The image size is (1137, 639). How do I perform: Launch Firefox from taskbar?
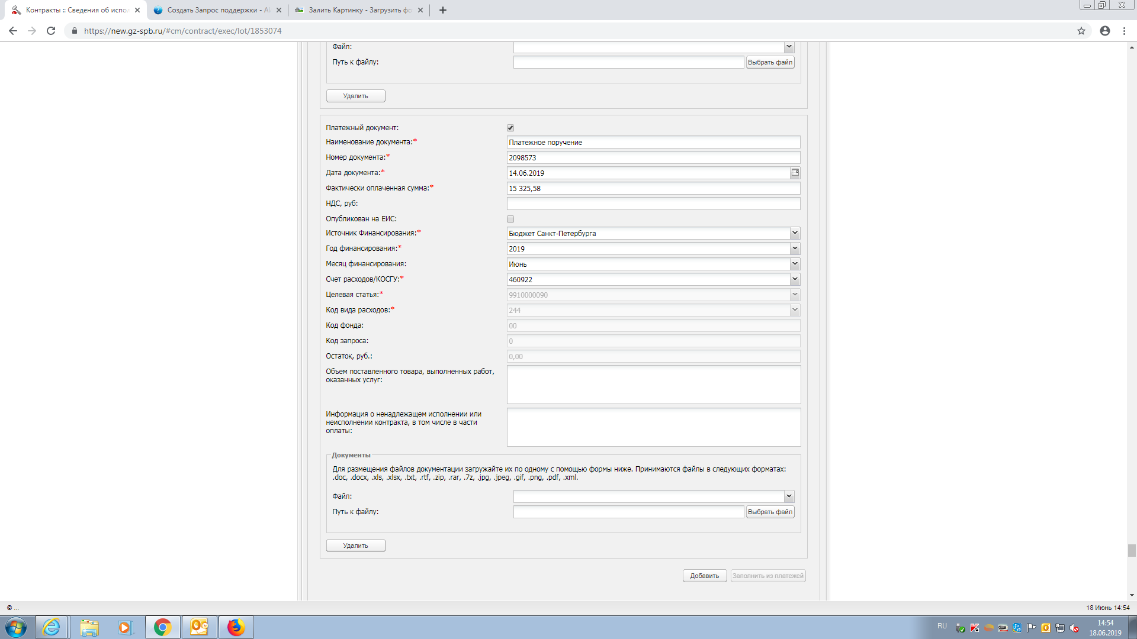tap(236, 627)
